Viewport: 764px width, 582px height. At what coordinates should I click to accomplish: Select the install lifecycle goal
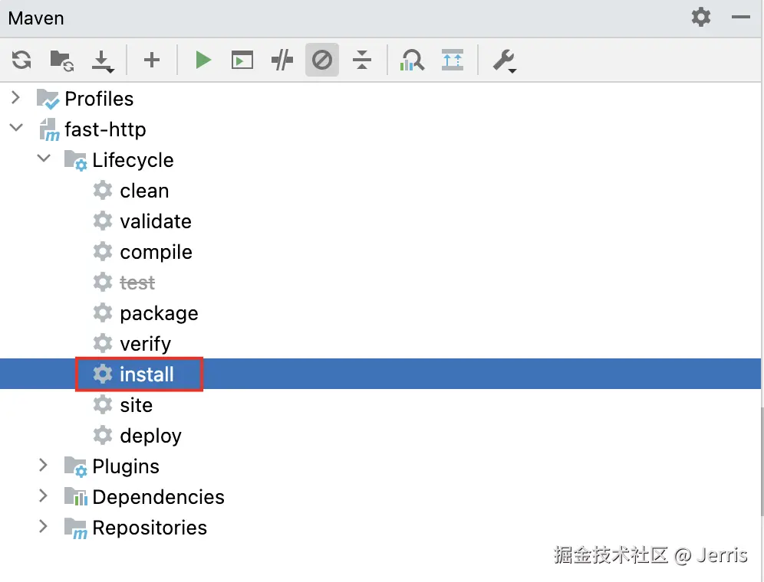click(147, 374)
